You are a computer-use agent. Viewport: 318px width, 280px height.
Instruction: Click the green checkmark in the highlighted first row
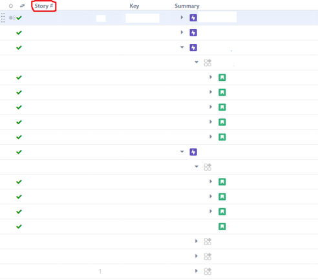point(19,17)
